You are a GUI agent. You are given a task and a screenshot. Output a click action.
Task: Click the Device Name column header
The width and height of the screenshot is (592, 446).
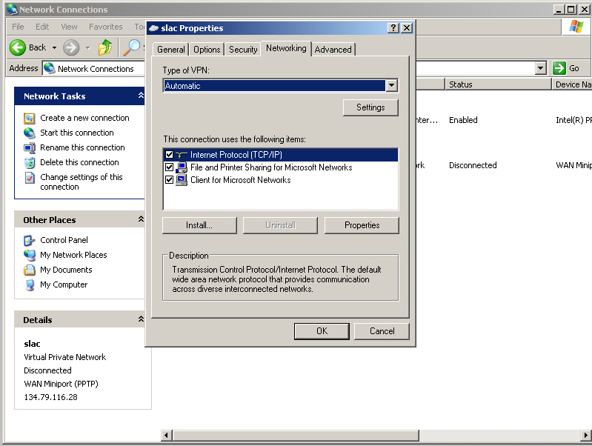point(571,84)
